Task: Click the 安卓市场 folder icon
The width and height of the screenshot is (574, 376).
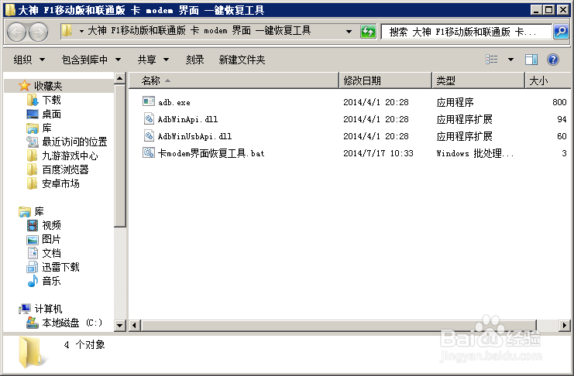Action: [x=33, y=183]
